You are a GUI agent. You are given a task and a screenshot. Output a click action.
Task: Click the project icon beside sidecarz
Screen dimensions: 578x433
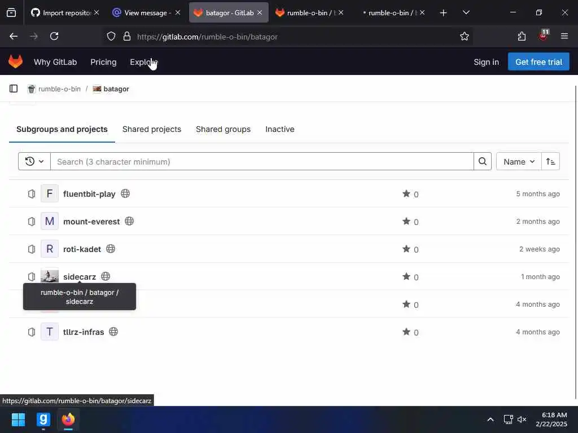(32, 276)
